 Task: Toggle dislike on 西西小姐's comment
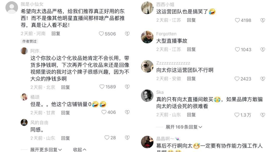click(263, 20)
